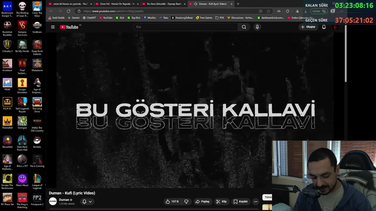The height and width of the screenshot is (211, 376).
Task: Click the browser address bar URL
Action: tap(113, 11)
